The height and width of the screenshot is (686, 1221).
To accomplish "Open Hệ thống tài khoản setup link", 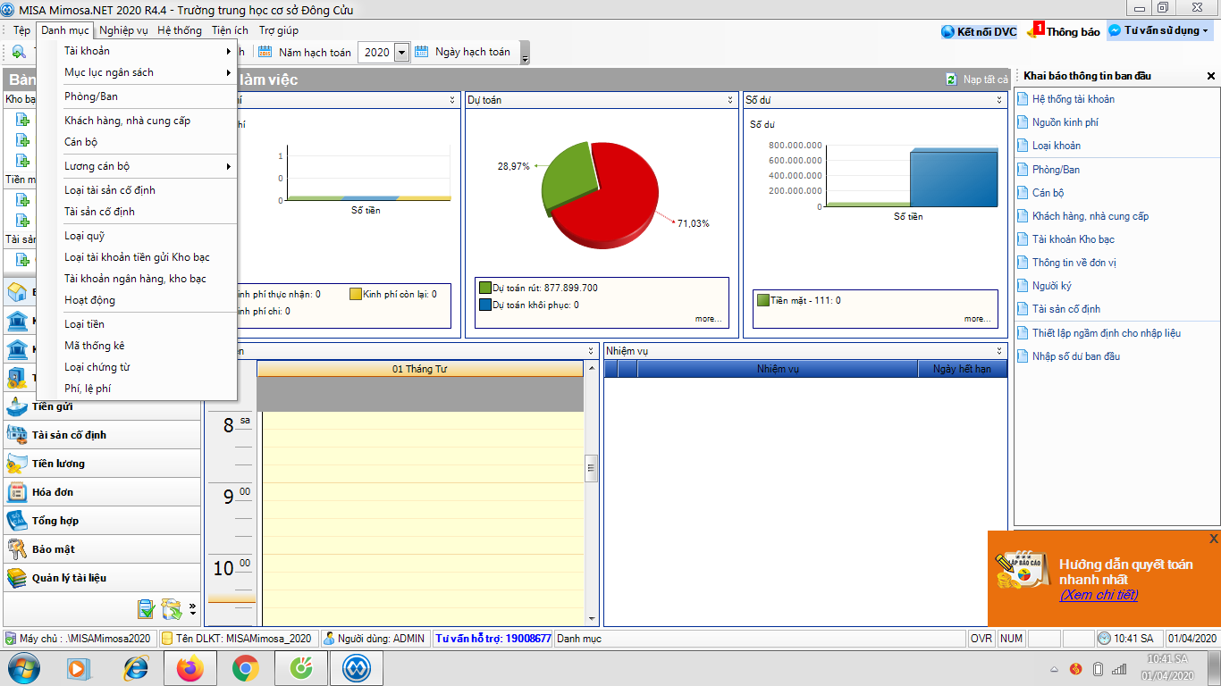I will click(x=1073, y=99).
